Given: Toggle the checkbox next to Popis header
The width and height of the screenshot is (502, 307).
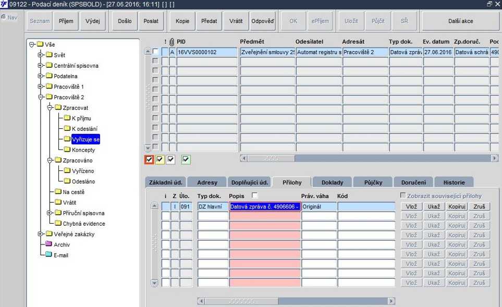Looking at the screenshot, I should (x=254, y=195).
